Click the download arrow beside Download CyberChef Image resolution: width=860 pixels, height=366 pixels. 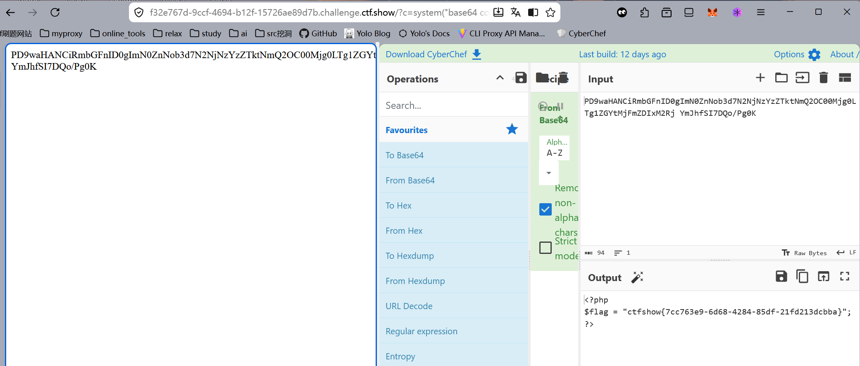coord(476,54)
